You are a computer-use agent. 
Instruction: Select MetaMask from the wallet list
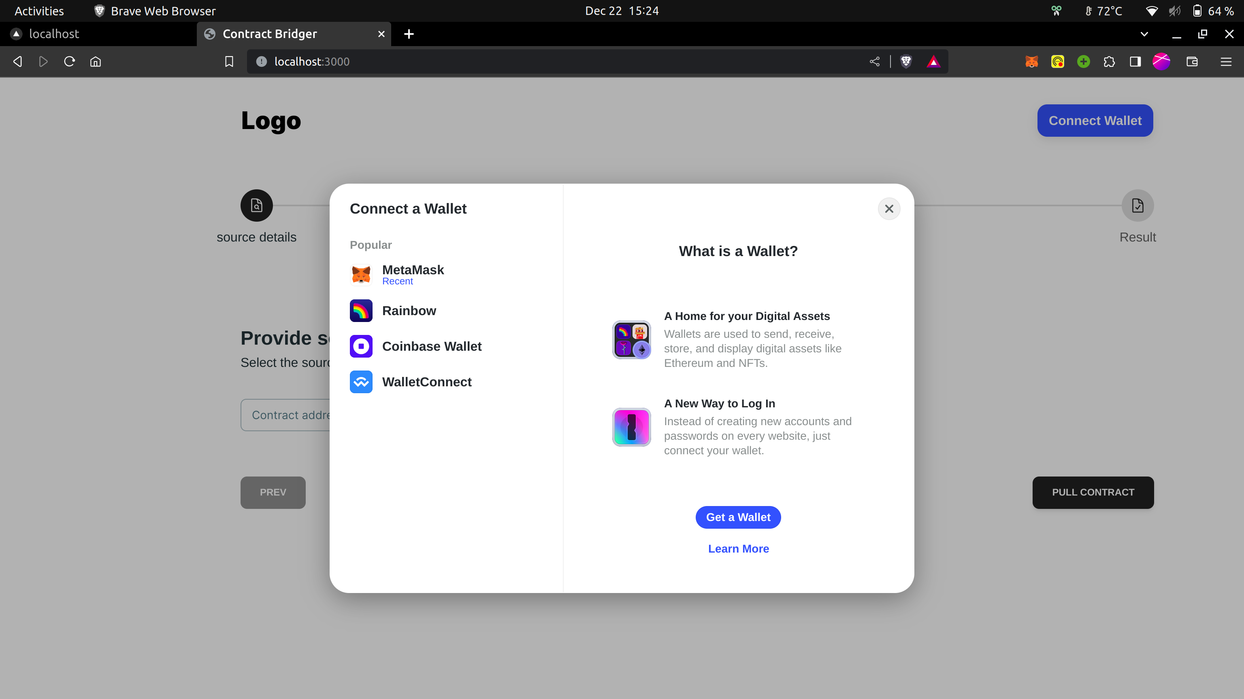coord(413,275)
